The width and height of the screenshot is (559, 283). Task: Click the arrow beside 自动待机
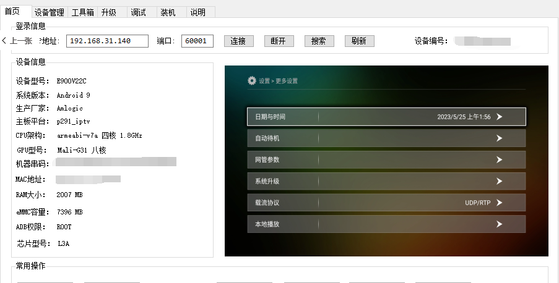(x=500, y=138)
